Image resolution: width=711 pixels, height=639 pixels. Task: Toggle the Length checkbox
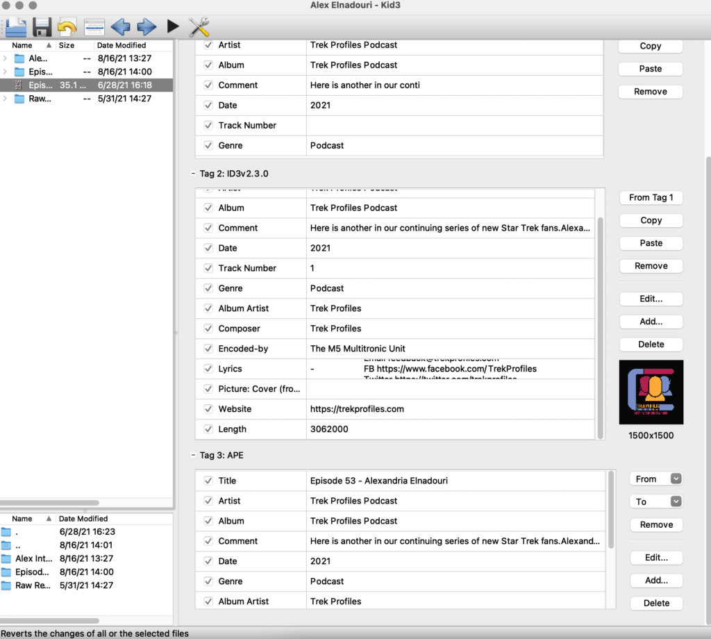[x=208, y=429]
